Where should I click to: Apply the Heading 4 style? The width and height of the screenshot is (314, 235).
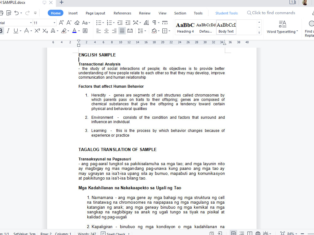[x=186, y=27]
